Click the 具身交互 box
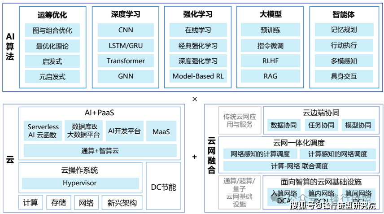Screen dimensions: 384x214 (x=343, y=76)
